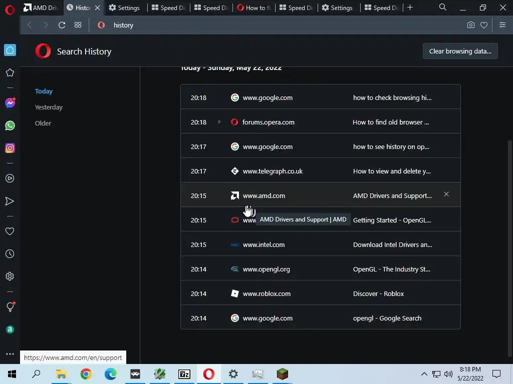Open Microsoft Edge from taskbar
This screenshot has width=513, height=384.
click(111, 374)
